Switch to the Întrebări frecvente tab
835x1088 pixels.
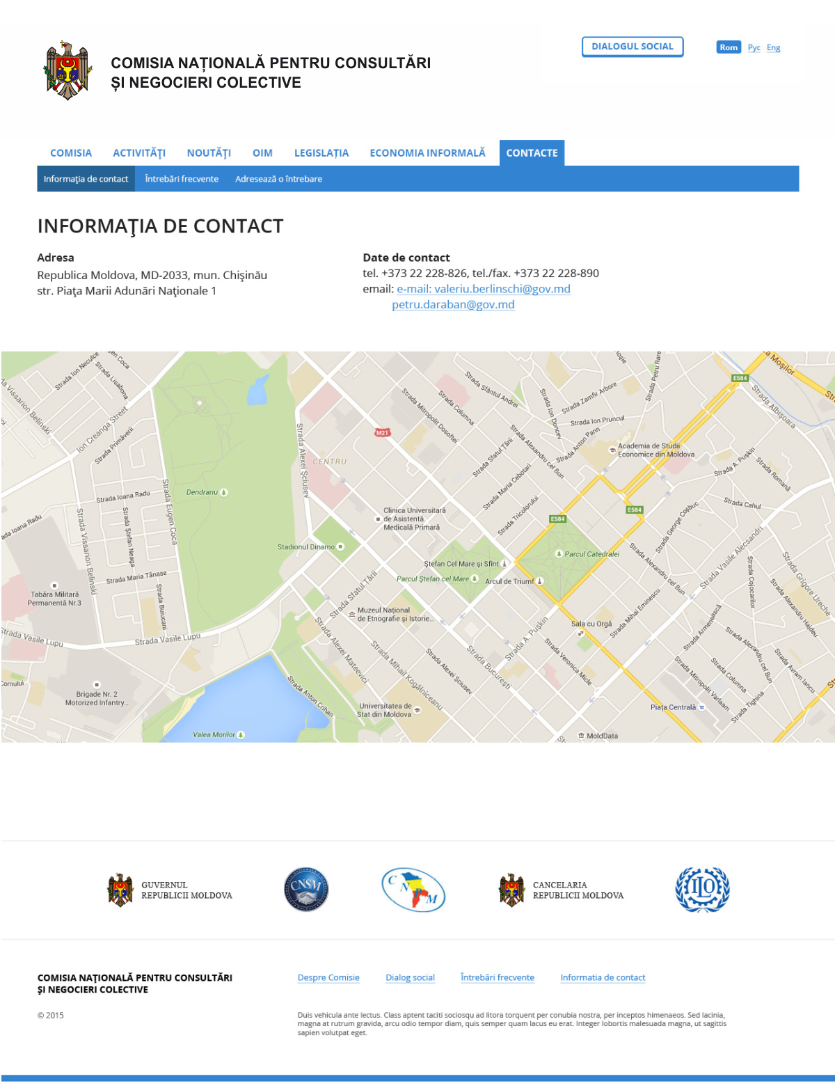pyautogui.click(x=182, y=179)
